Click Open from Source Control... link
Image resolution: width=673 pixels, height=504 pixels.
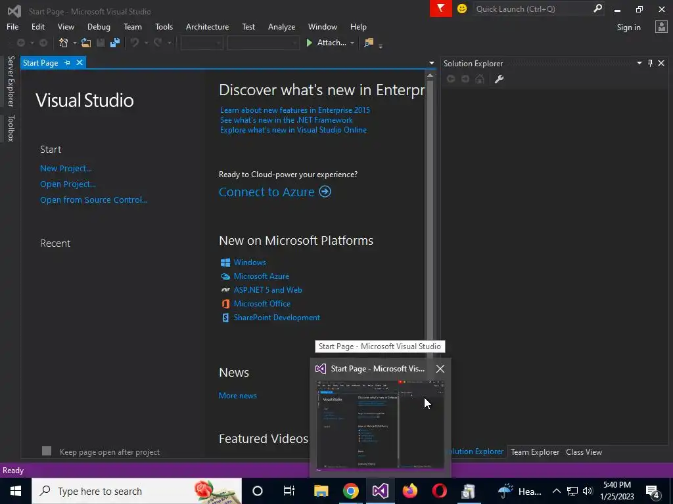(93, 199)
